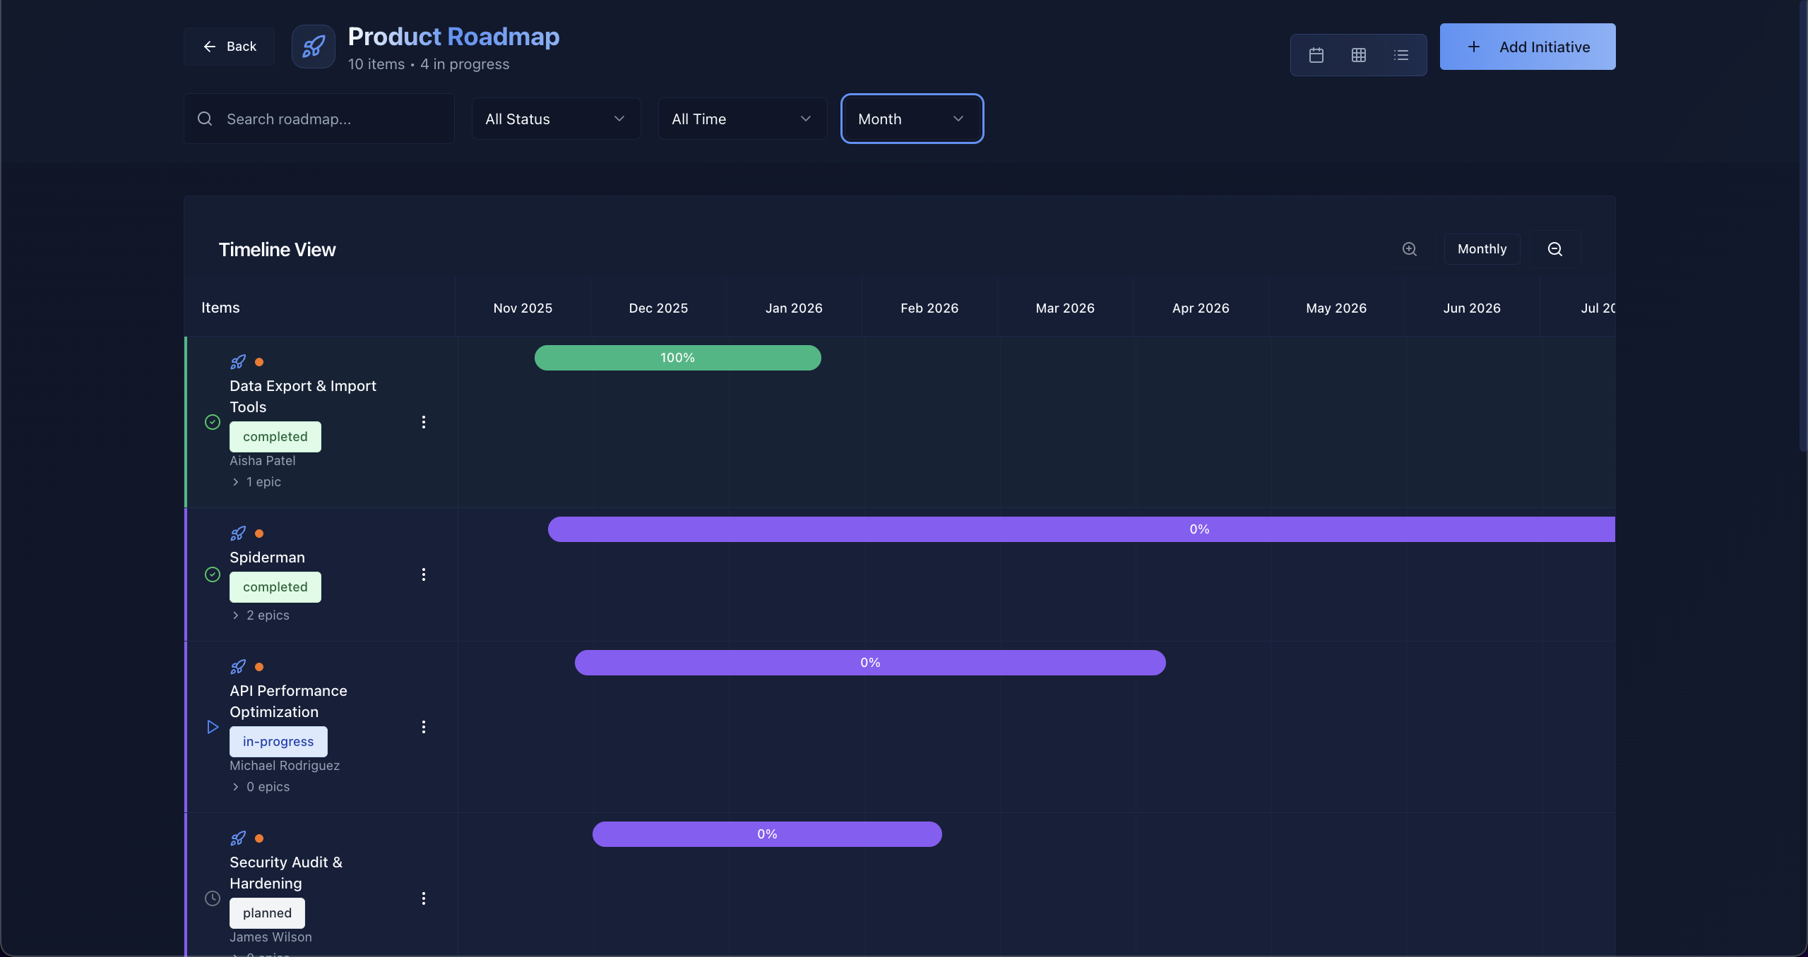Toggle completed check circle on Spiderman
This screenshot has width=1808, height=957.
[213, 574]
